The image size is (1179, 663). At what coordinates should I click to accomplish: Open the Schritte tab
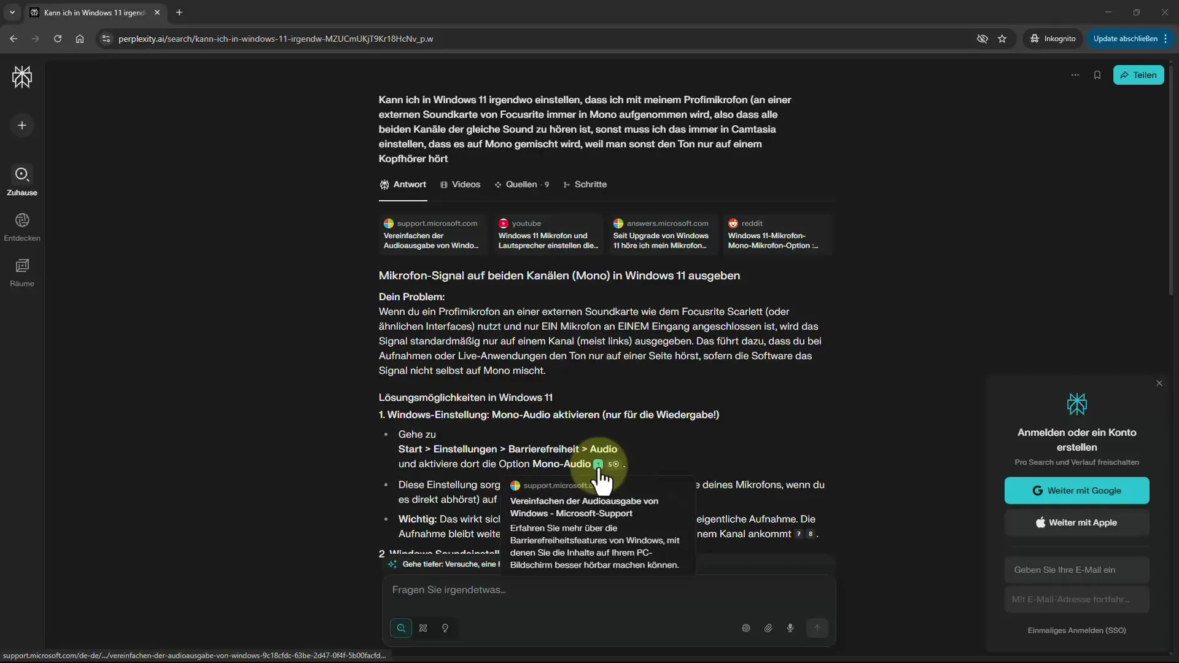pos(585,184)
